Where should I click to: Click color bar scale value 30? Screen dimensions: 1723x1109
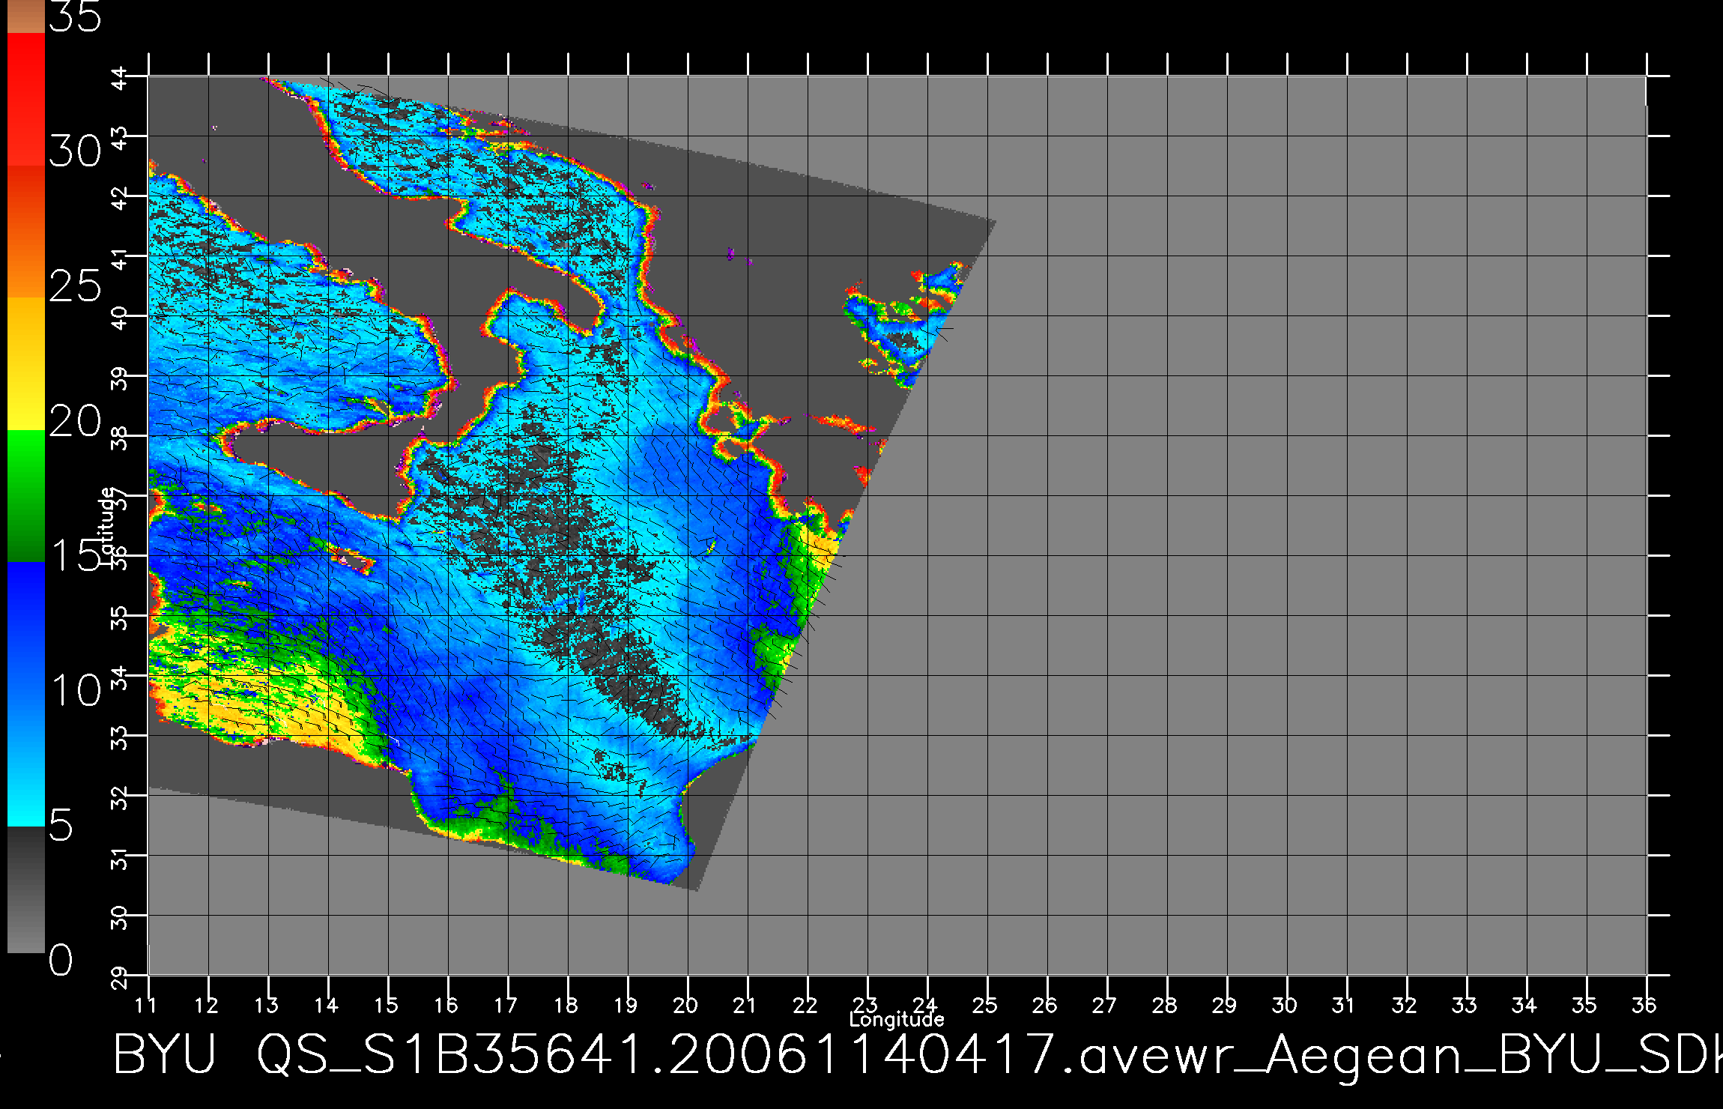(x=75, y=152)
